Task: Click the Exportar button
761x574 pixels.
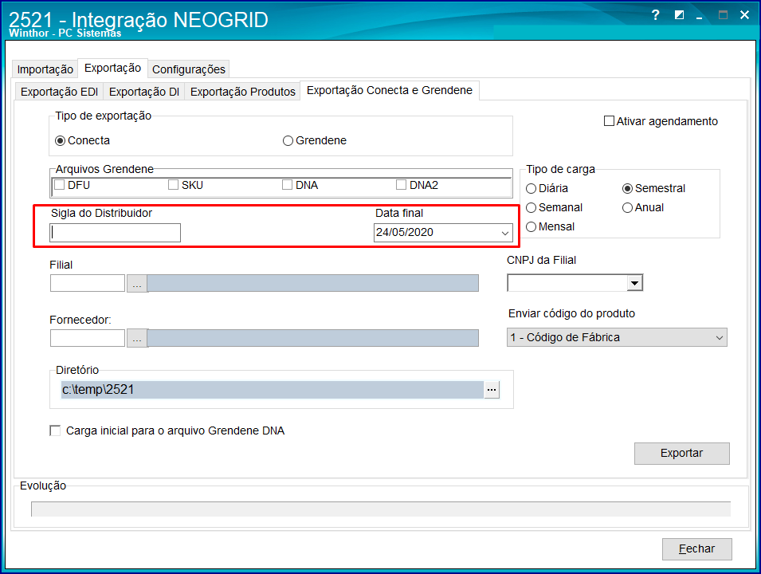Action: tap(682, 453)
